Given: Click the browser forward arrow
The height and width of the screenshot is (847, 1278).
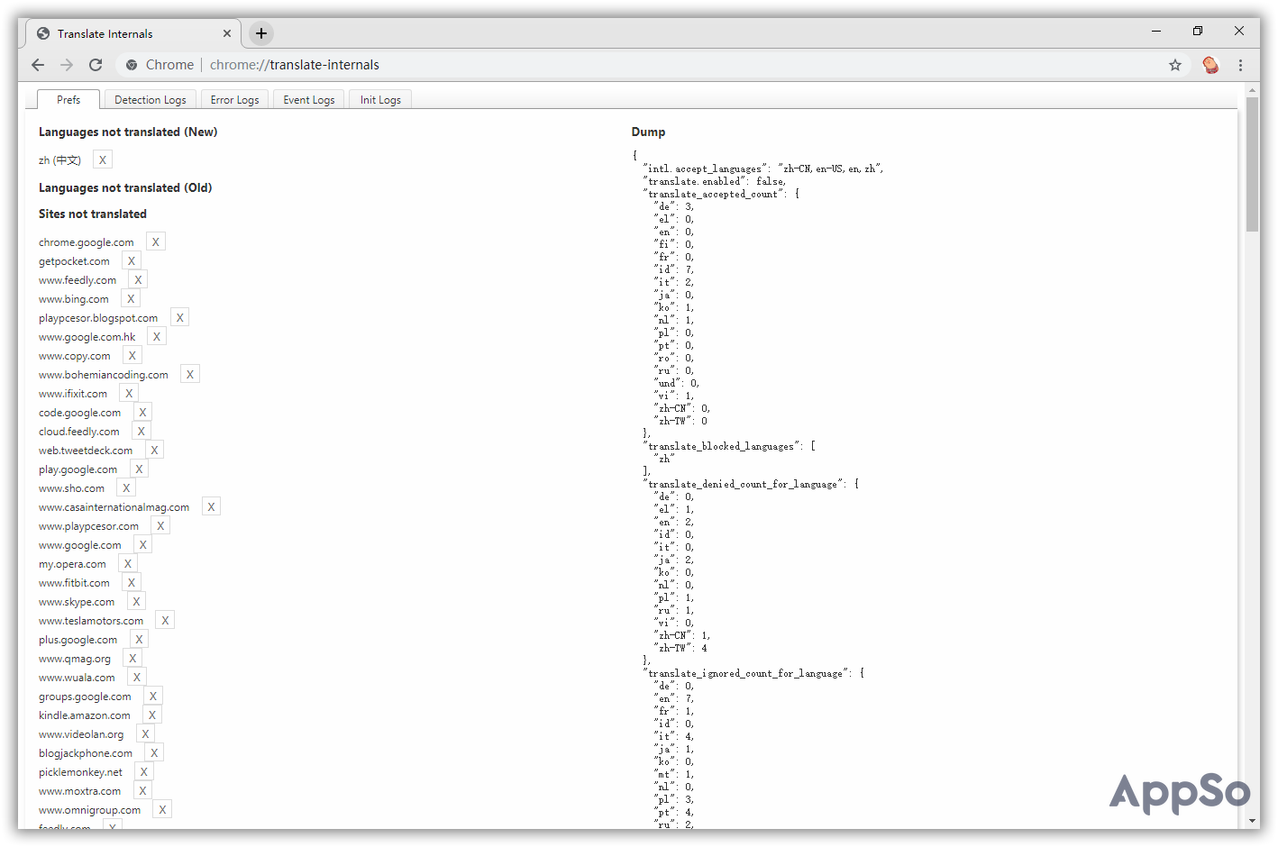Looking at the screenshot, I should 67,65.
